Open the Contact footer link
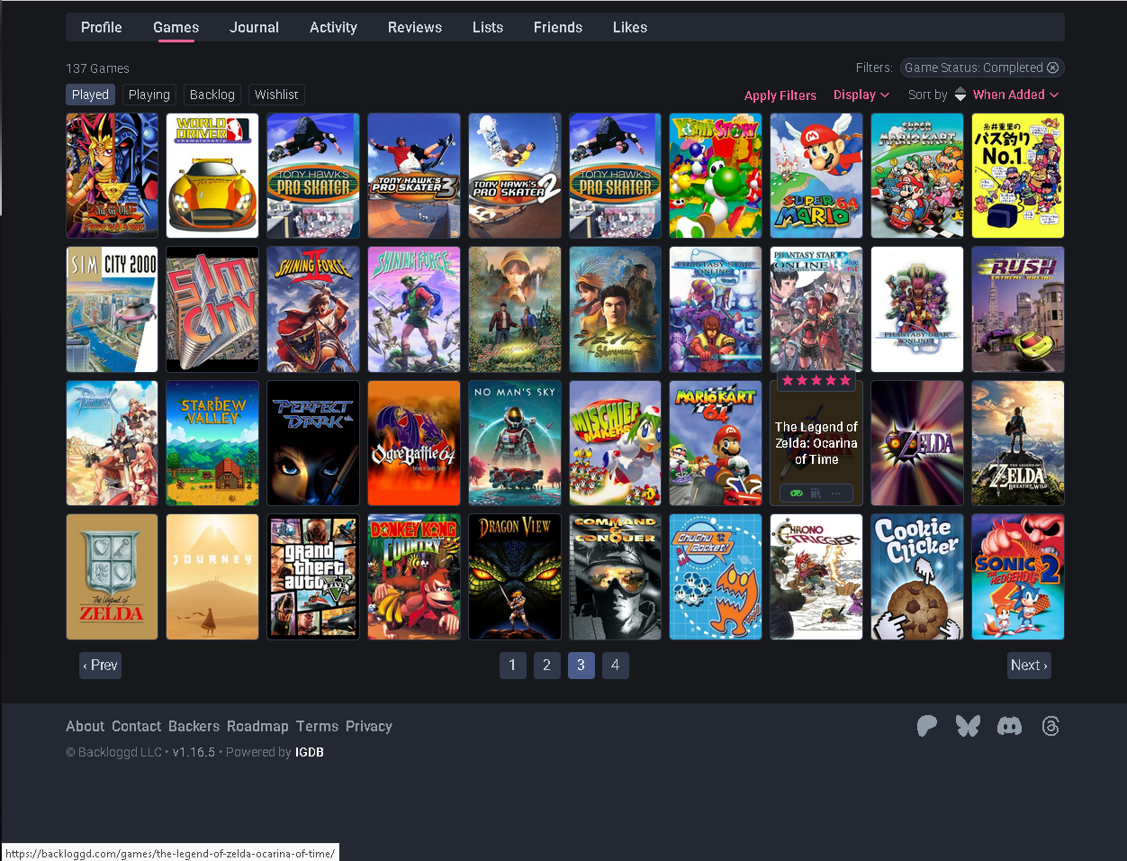 137,726
